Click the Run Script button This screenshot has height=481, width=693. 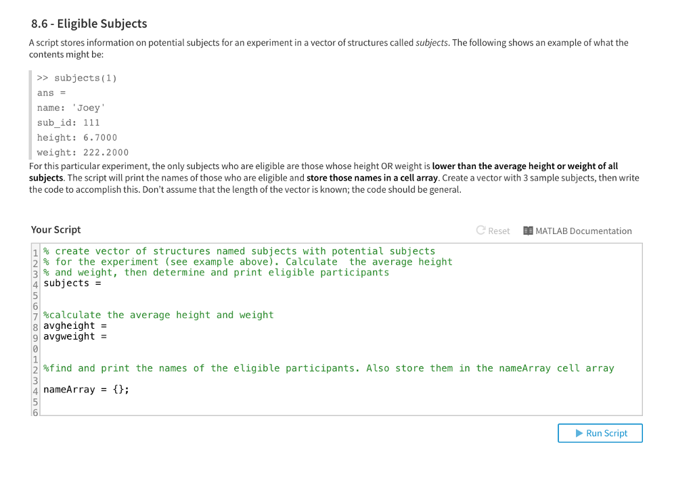tap(600, 433)
